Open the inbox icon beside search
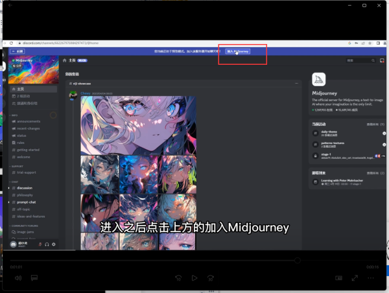The height and width of the screenshot is (293, 389). click(x=382, y=60)
